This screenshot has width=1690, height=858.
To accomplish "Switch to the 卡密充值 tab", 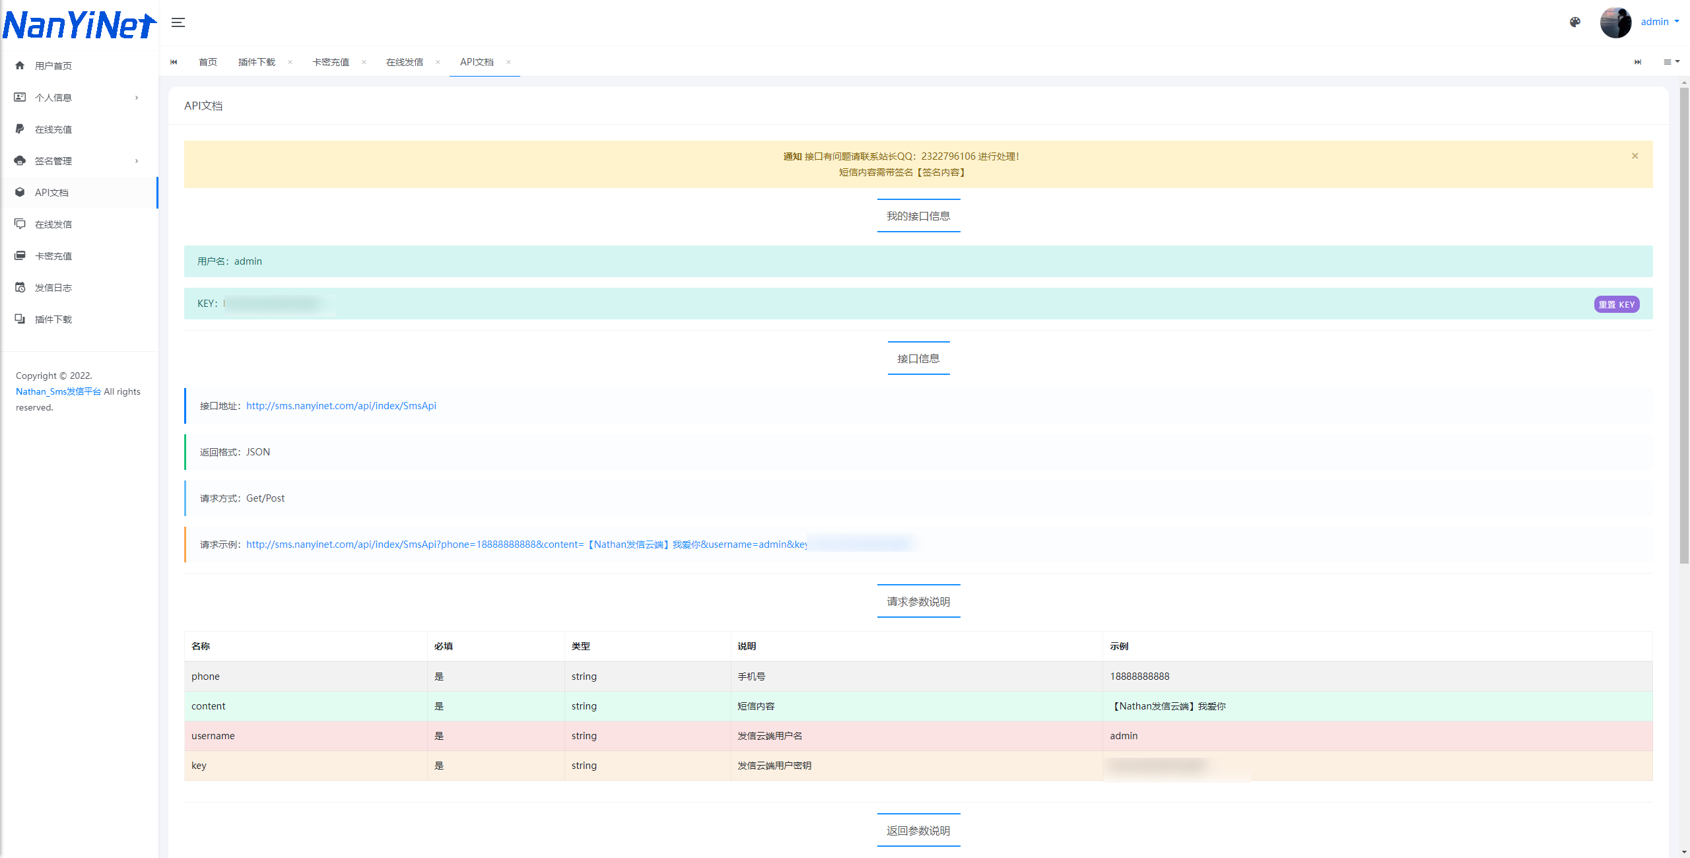I will click(331, 62).
